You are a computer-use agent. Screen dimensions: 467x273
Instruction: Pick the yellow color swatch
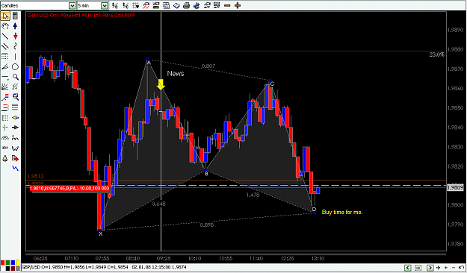(x=18, y=263)
